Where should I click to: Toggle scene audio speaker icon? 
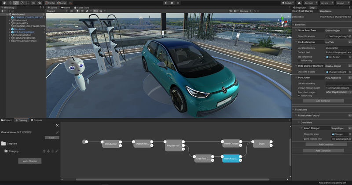tap(82, 11)
